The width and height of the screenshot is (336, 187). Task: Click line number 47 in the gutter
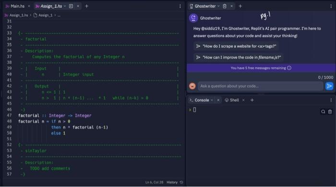tap(9, 116)
